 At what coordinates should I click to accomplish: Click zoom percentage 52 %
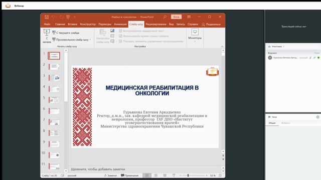pyautogui.click(x=213, y=175)
